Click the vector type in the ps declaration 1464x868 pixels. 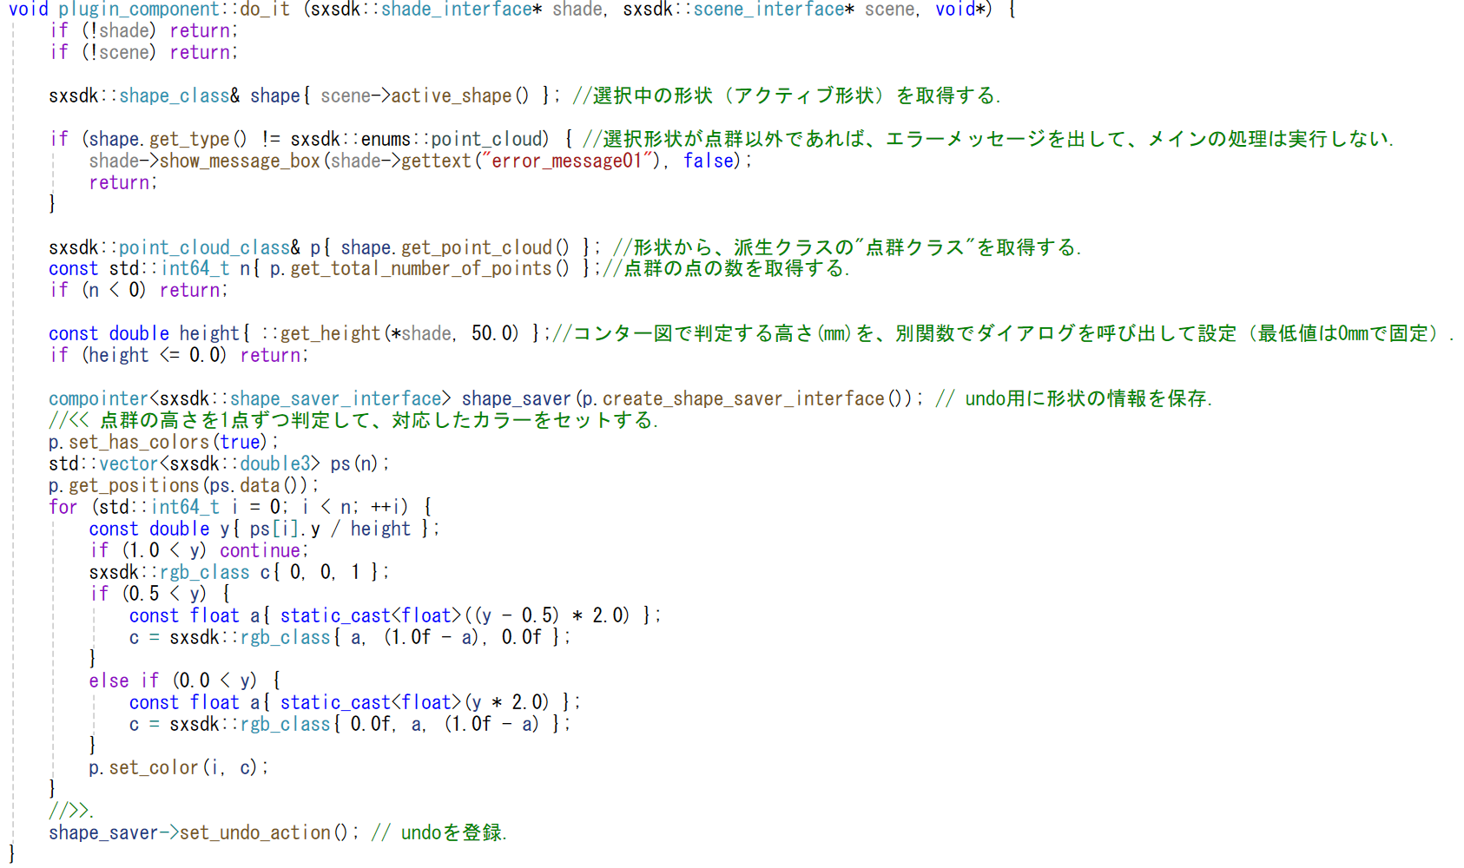[129, 464]
